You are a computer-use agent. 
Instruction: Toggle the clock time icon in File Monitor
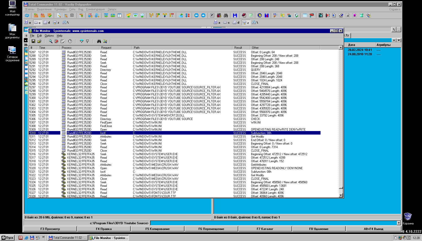coord(70,41)
